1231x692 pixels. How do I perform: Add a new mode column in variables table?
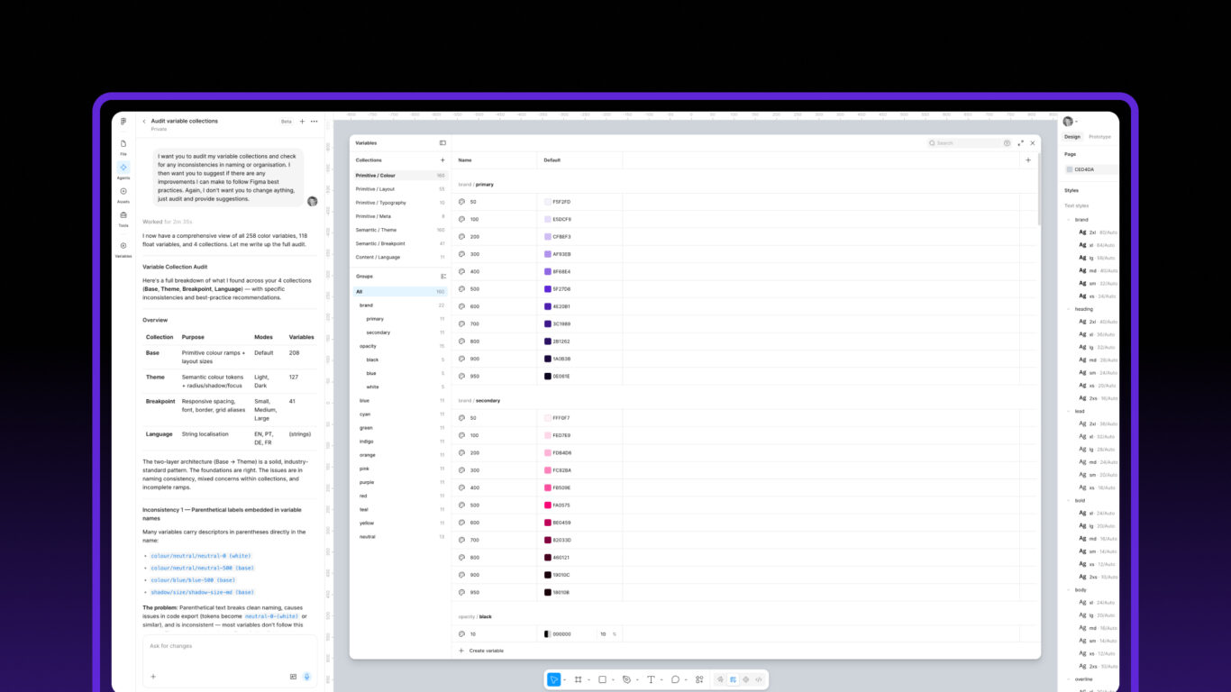1028,160
